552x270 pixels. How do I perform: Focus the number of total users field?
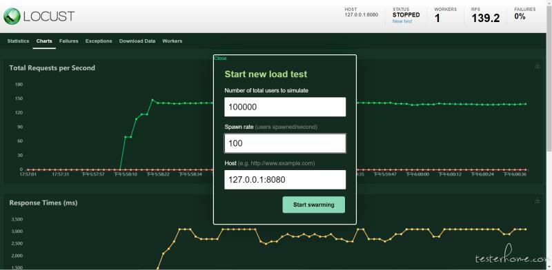coord(285,107)
